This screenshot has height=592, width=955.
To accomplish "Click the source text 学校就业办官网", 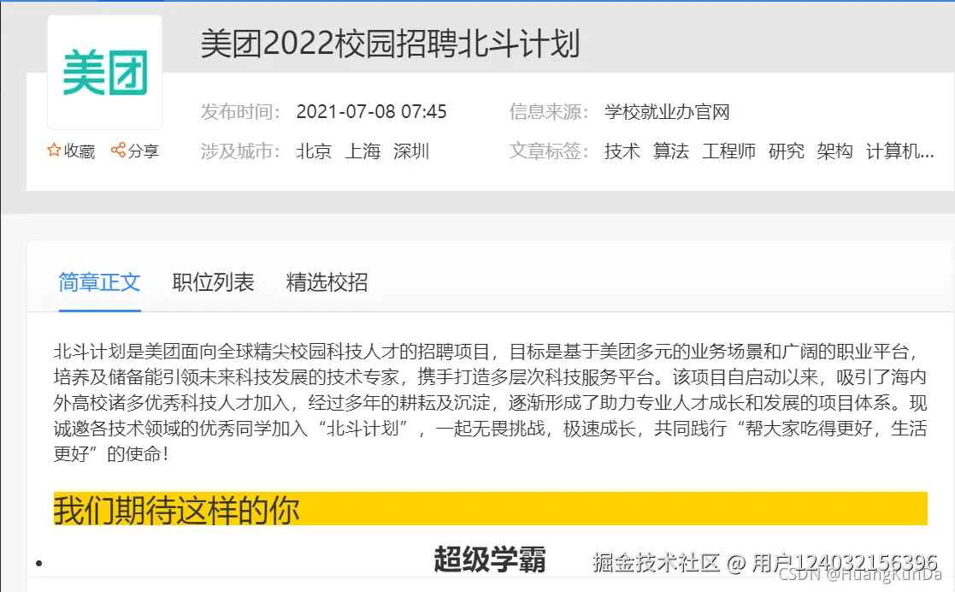I will click(x=668, y=111).
